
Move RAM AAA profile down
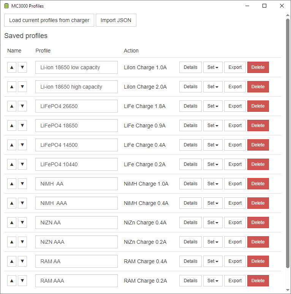pos(22,281)
